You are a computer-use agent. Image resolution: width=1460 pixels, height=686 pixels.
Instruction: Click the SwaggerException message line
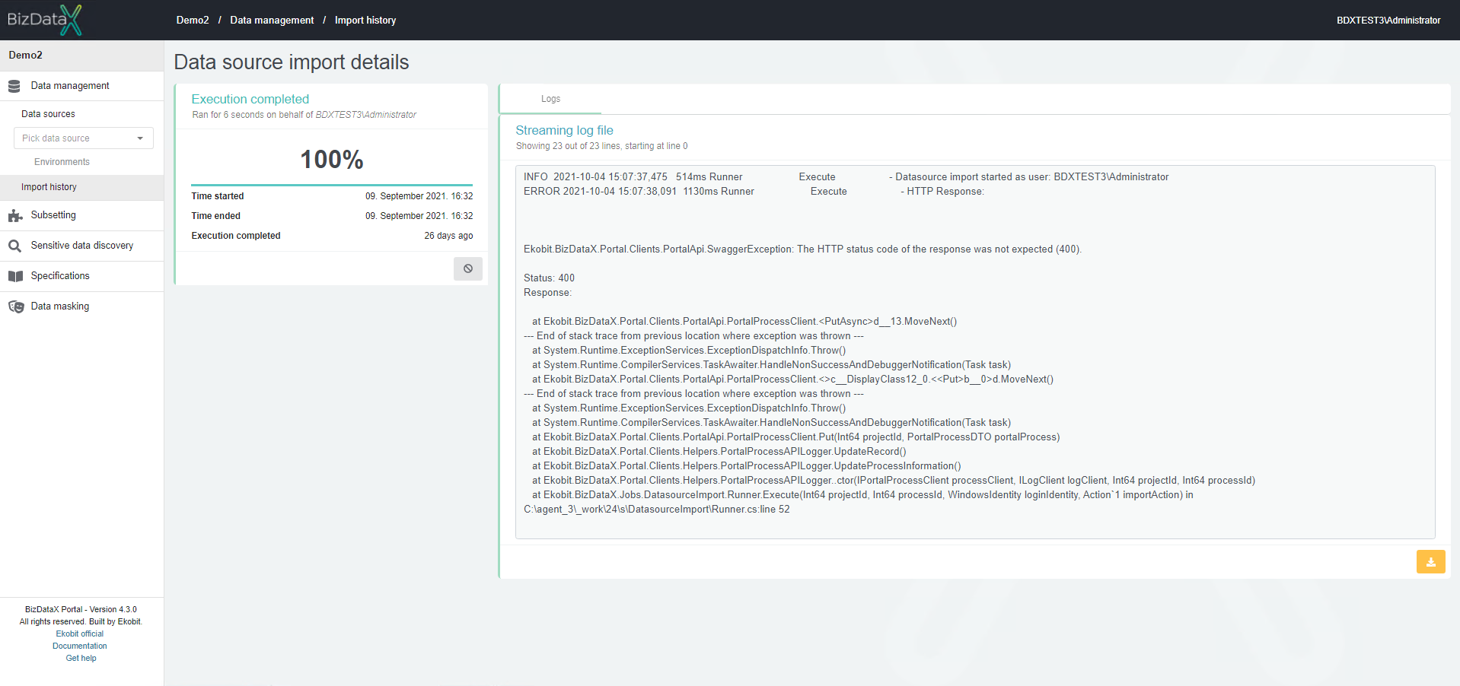[802, 249]
